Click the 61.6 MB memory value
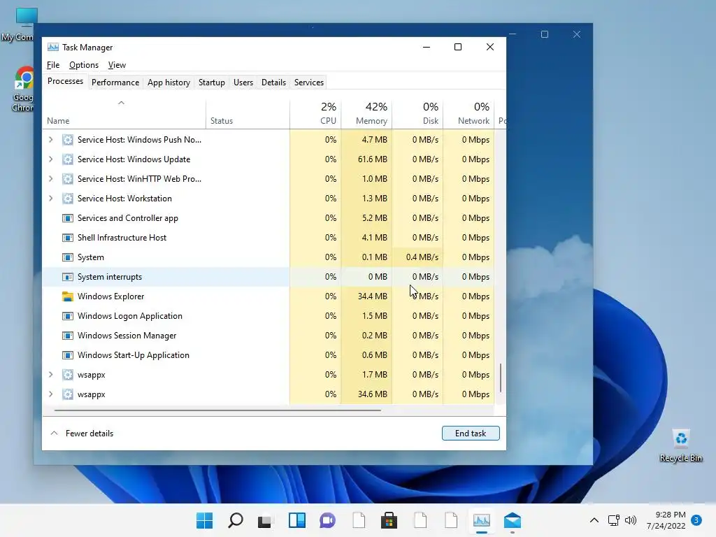The height and width of the screenshot is (537, 716). 373,159
